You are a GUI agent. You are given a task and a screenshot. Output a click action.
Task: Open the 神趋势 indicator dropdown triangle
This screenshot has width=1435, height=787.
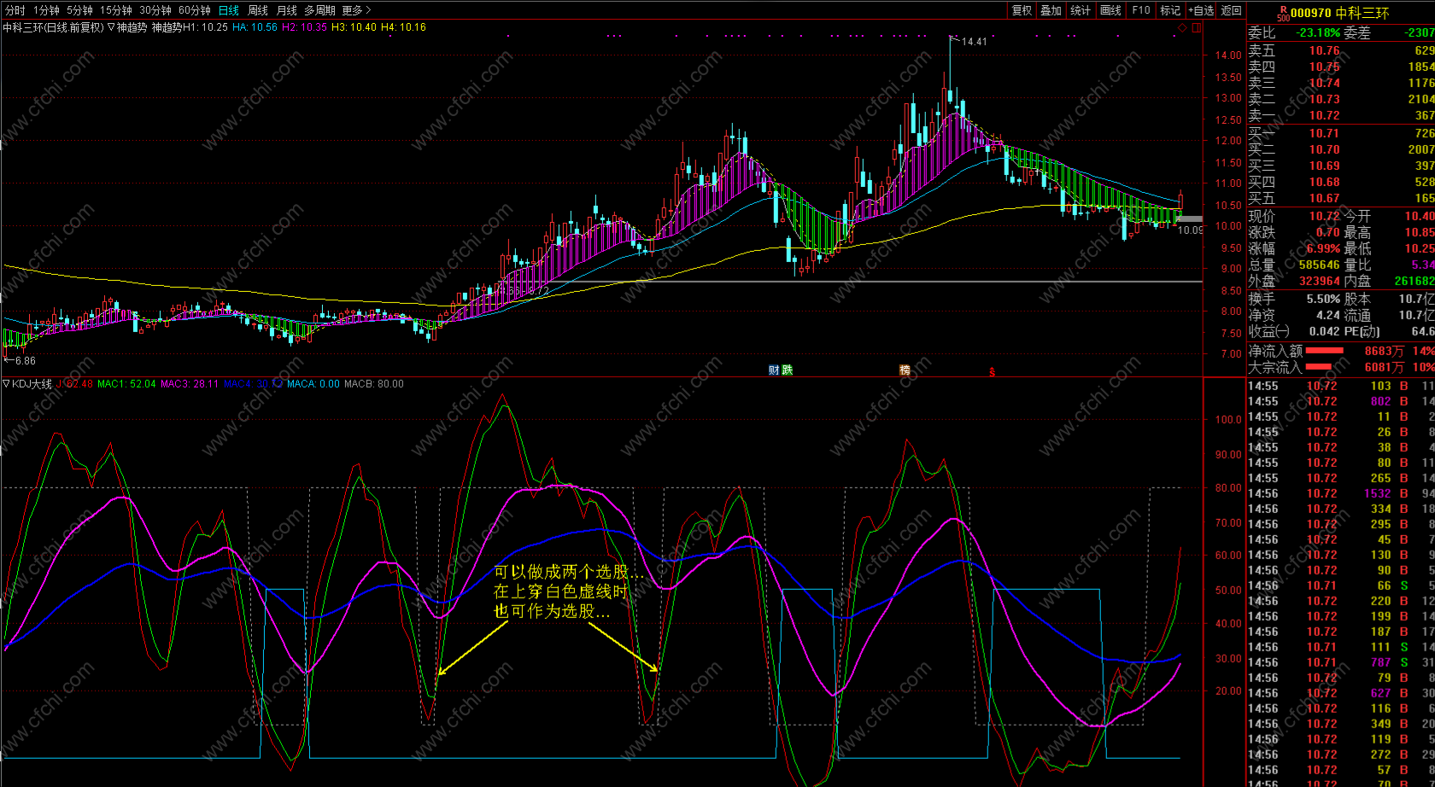111,27
